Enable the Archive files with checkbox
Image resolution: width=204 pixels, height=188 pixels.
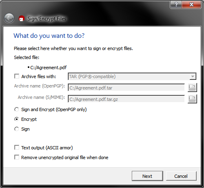pyautogui.click(x=17, y=76)
